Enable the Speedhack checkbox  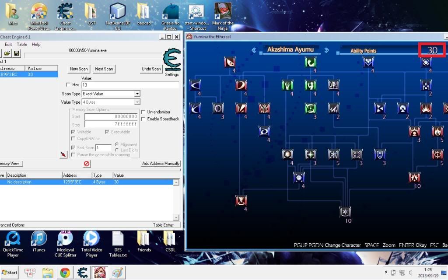(x=143, y=119)
